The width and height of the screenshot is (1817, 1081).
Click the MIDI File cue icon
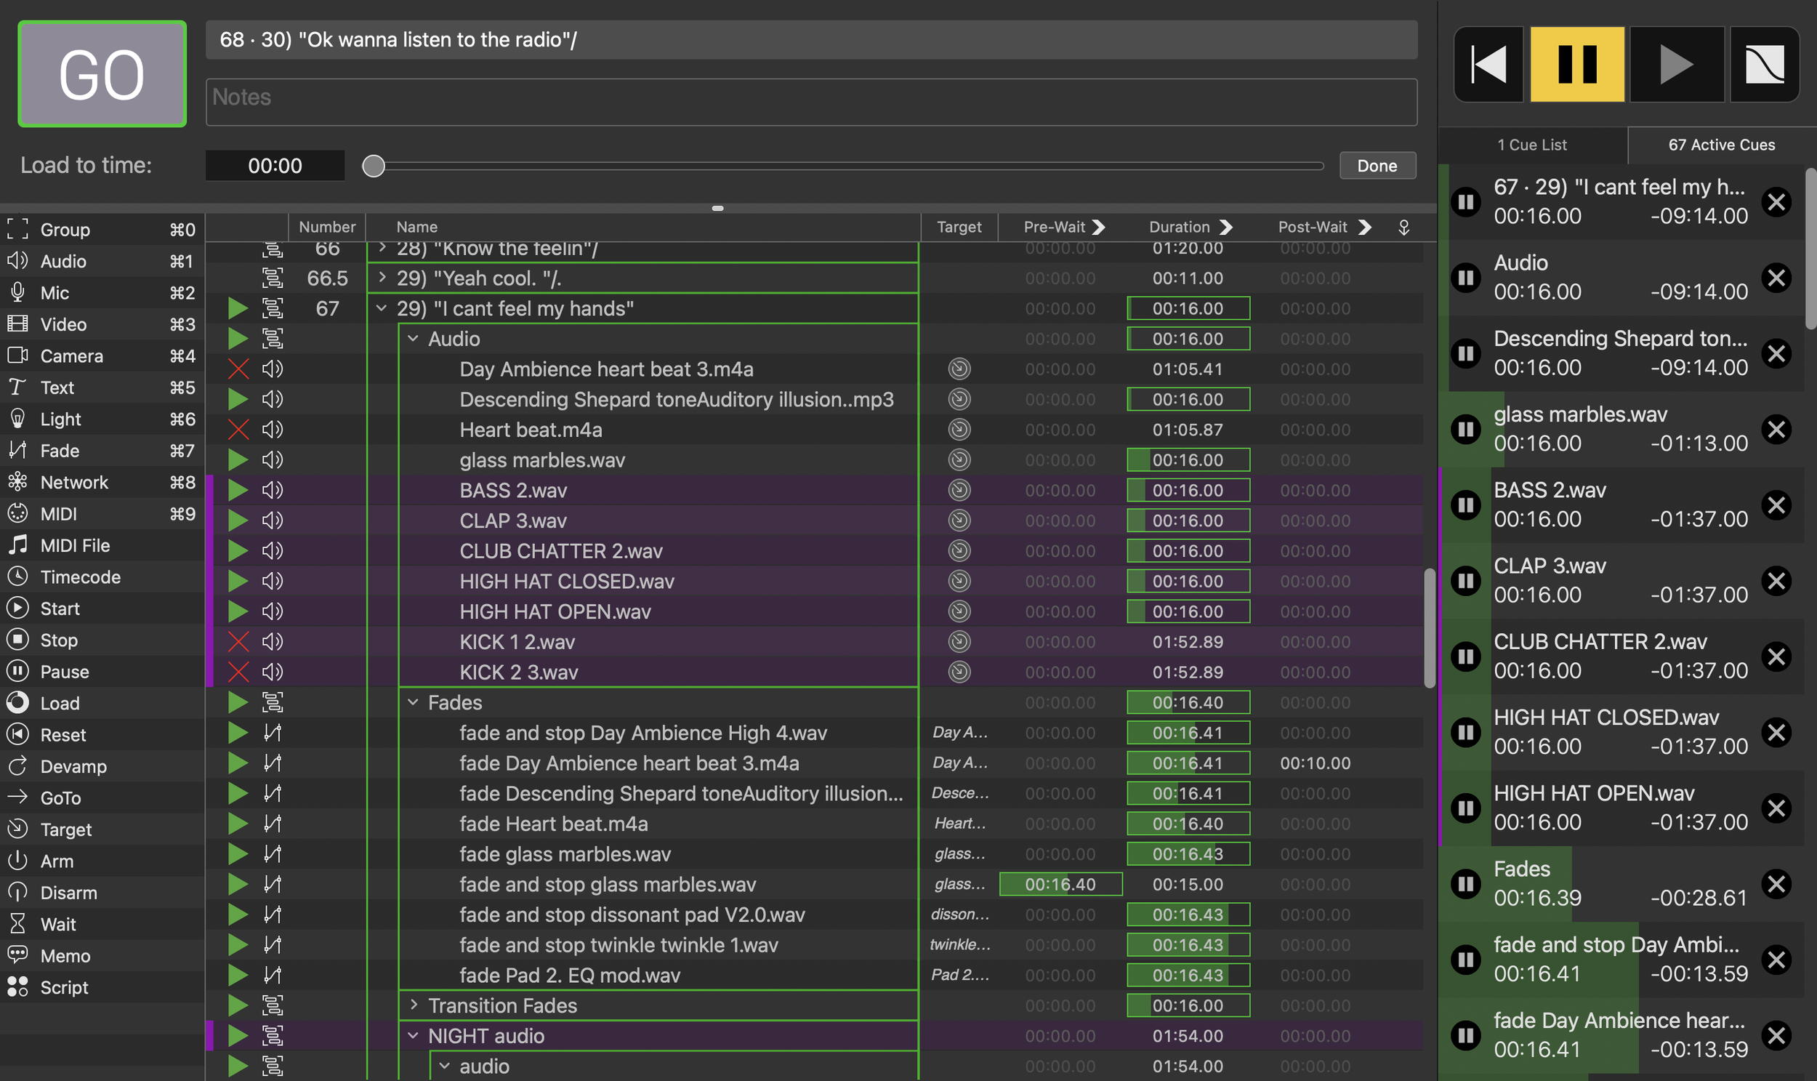tap(17, 545)
